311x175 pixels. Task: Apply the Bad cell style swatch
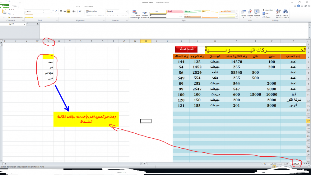(175, 12)
